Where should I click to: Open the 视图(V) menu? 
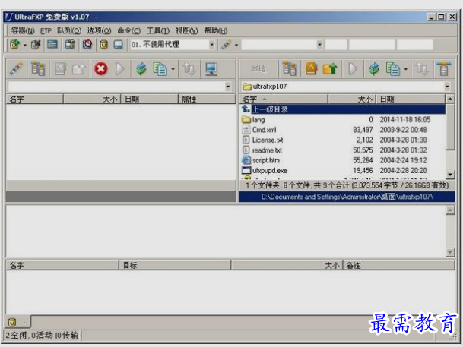pos(186,30)
